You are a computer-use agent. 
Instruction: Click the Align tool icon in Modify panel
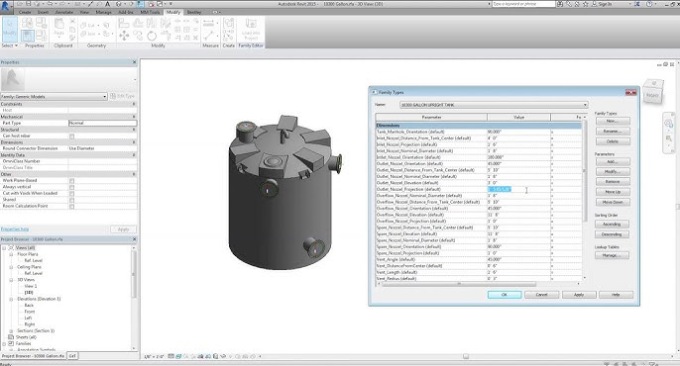[124, 24]
